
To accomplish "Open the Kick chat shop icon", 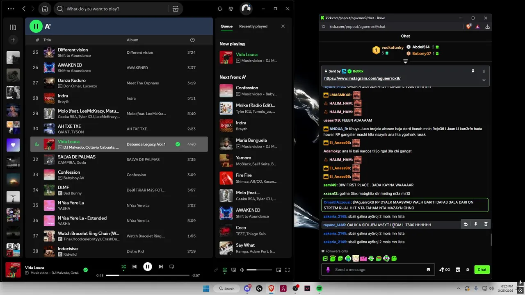I will [458, 270].
